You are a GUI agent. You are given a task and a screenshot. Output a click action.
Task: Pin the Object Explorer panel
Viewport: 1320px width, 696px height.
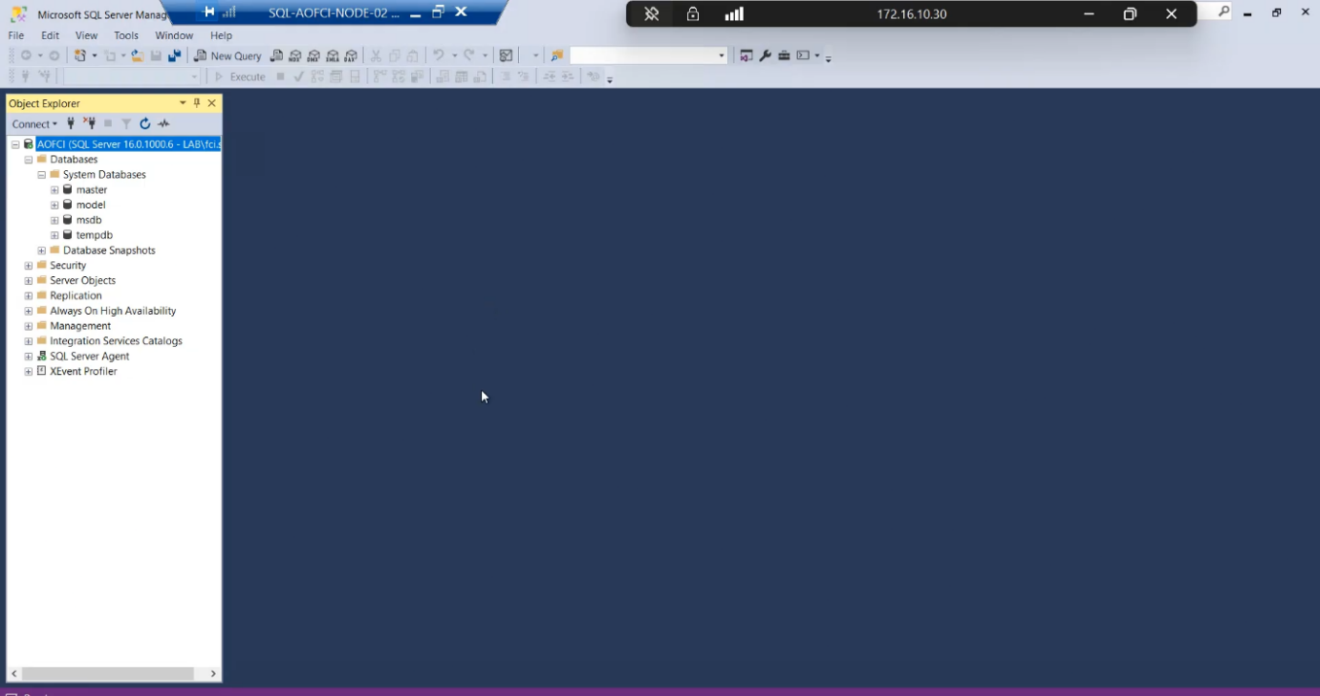pyautogui.click(x=197, y=103)
